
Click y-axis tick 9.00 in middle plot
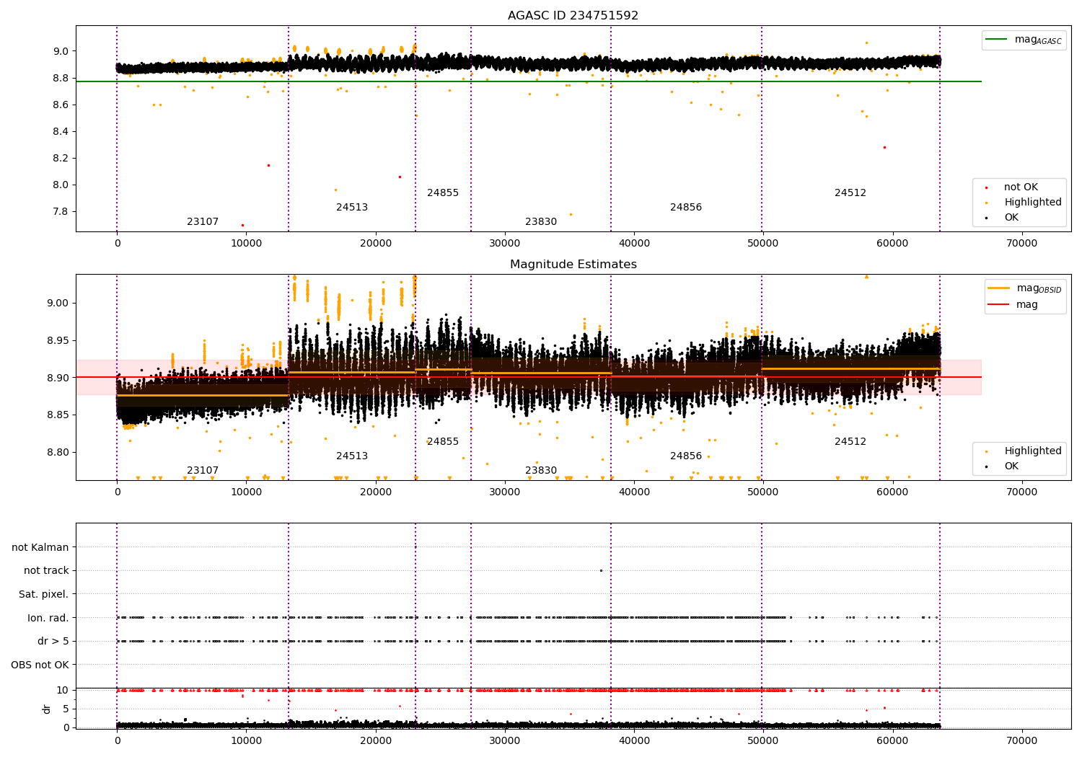pyautogui.click(x=57, y=304)
